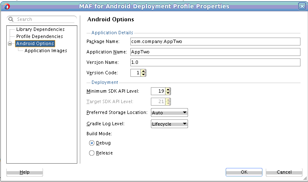Increase Minimum SDK API Level
The width and height of the screenshot is (308, 182).
coord(168,89)
